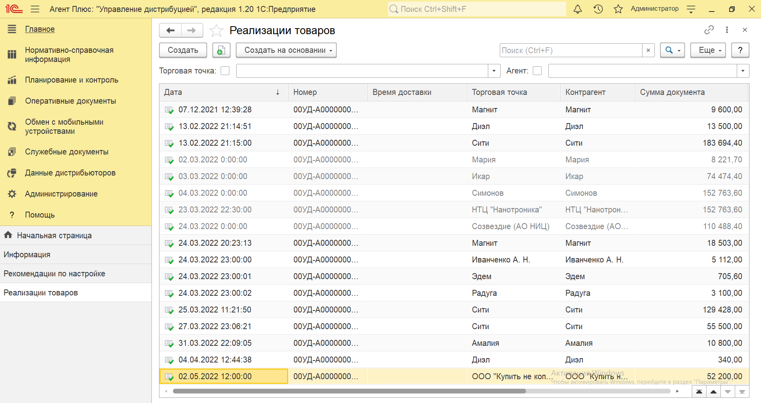Switch to Начальная страница tab
761x403 pixels.
(54, 235)
